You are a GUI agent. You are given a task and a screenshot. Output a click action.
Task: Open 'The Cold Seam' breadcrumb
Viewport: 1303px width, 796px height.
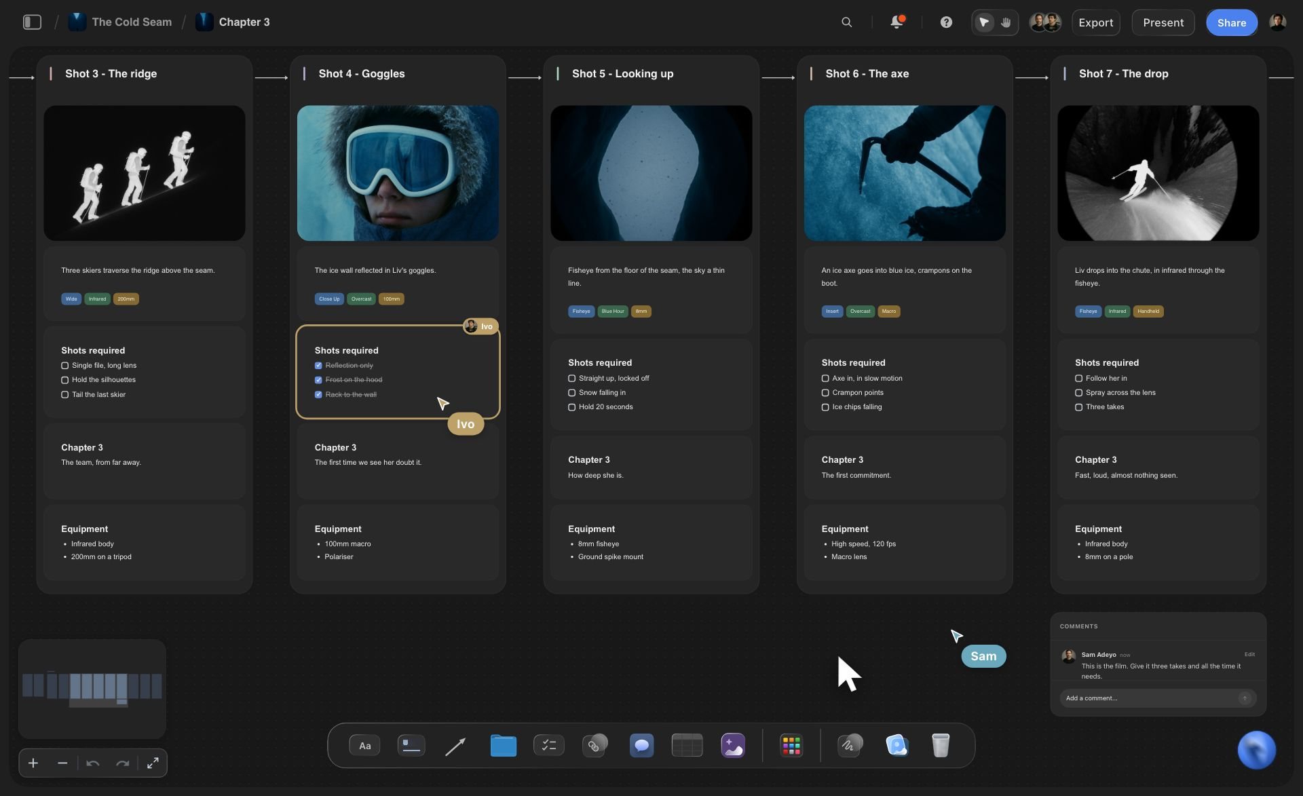pos(121,22)
